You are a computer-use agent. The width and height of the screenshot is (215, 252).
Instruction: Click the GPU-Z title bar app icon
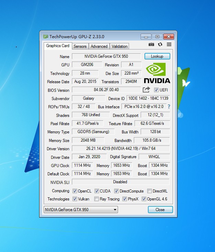(x=46, y=37)
